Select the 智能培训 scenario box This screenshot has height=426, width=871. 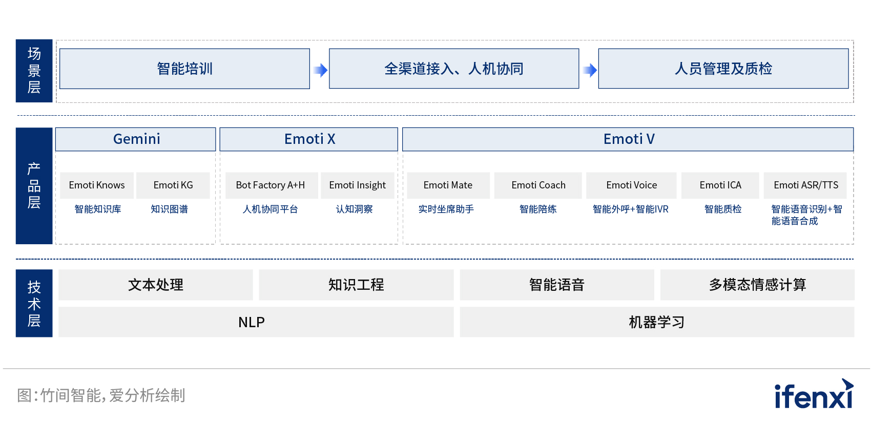point(184,69)
